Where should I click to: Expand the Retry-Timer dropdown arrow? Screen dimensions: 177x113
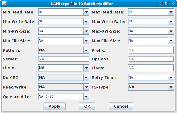pos(171,77)
